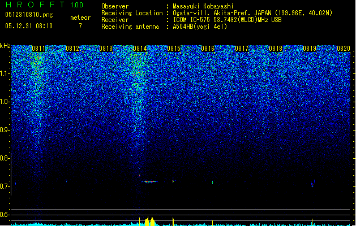
Task: Click the 0.6 kHz axis tick label
Action: (4, 215)
